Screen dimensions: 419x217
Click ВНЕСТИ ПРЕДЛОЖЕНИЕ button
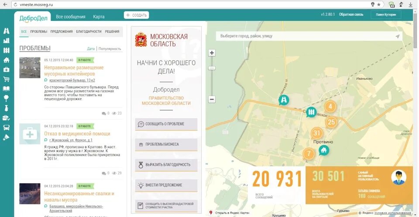click(166, 185)
